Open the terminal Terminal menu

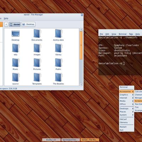click(x=122, y=34)
